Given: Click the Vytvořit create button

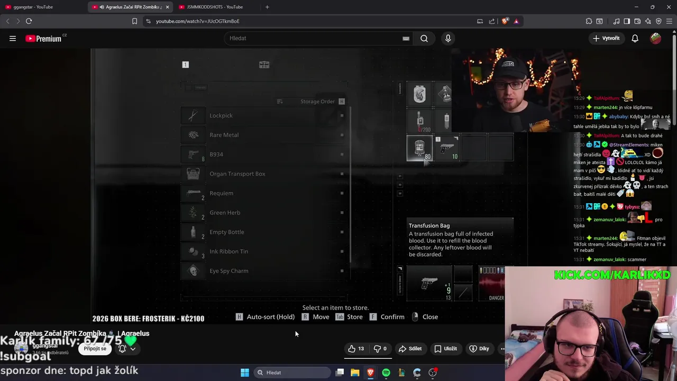Looking at the screenshot, I should click(606, 38).
